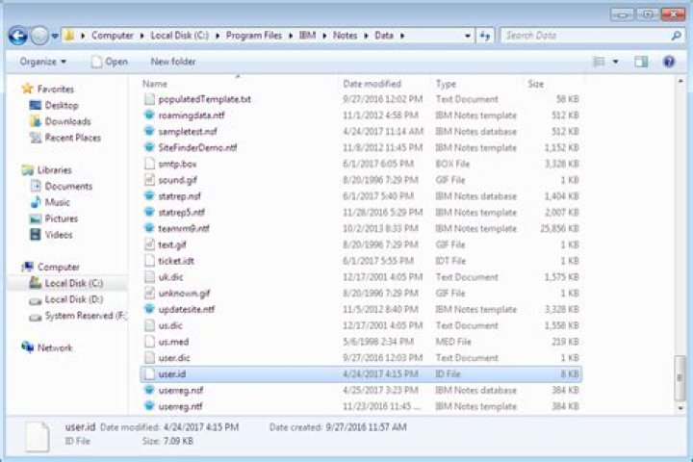Select Local Disk (C:) in navigation tree
Image resolution: width=693 pixels, height=462 pixels.
pos(73,283)
